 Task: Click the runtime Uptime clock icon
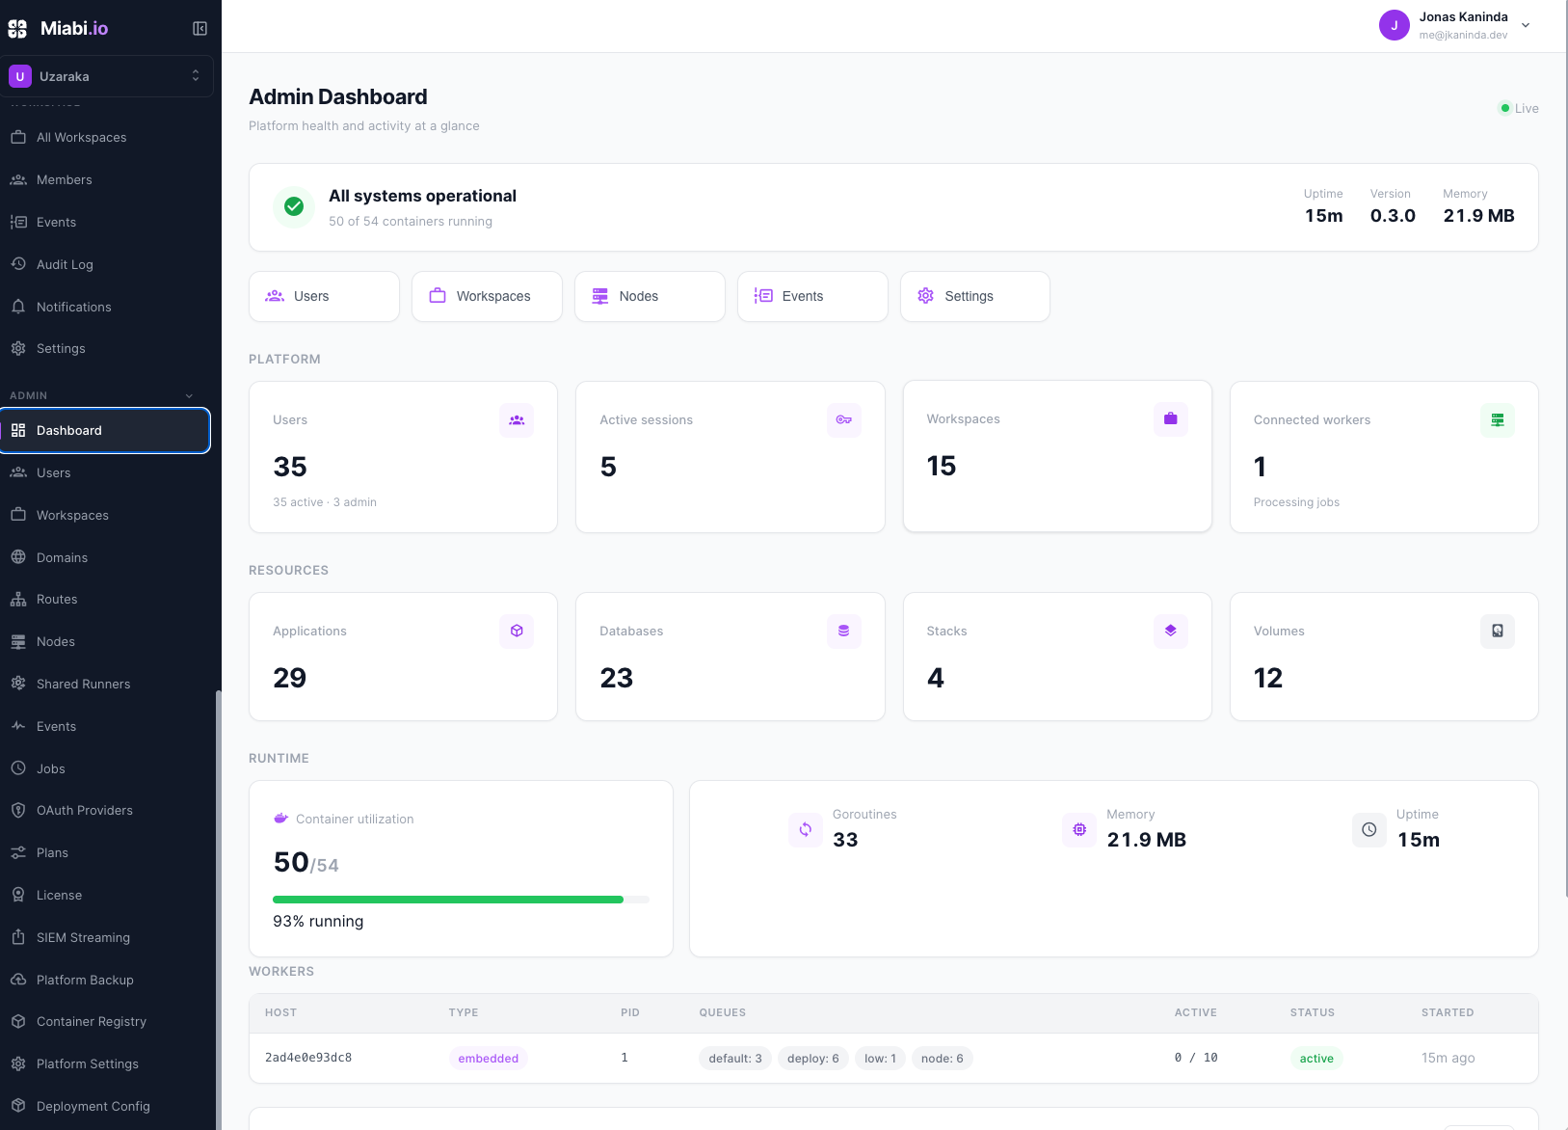(1369, 829)
